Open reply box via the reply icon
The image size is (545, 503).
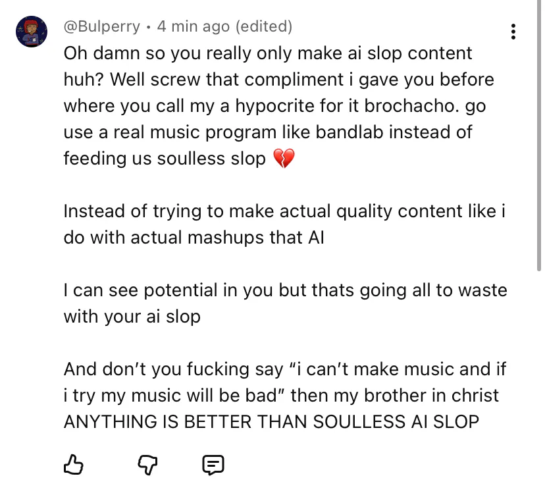coord(213,465)
